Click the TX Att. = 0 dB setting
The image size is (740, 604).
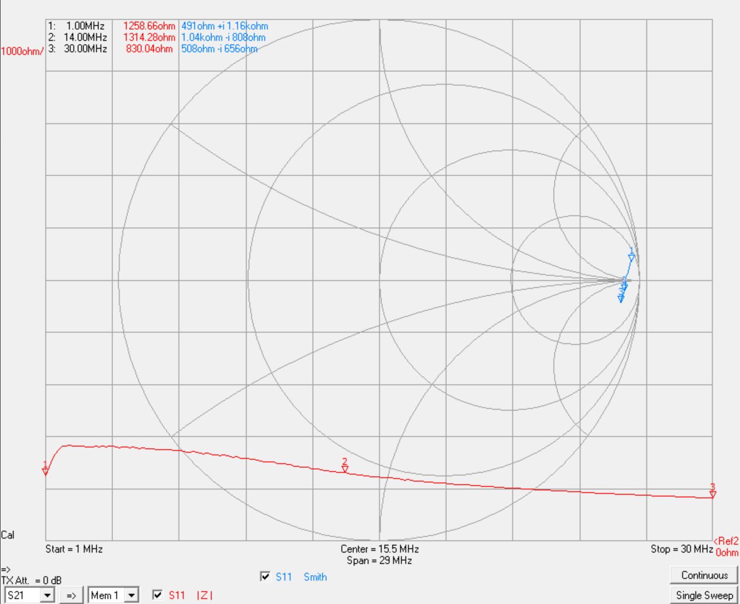32,581
